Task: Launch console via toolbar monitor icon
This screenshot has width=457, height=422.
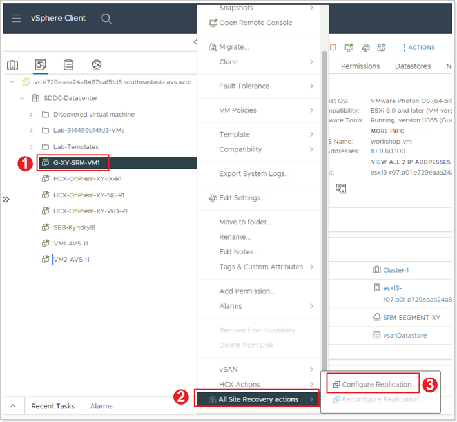Action: coord(349,48)
